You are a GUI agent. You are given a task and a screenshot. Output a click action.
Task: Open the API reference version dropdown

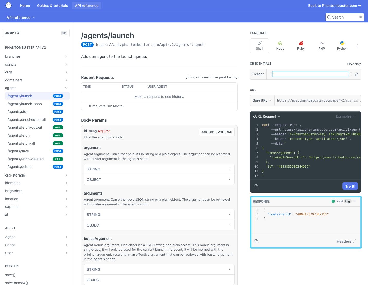[21, 17]
